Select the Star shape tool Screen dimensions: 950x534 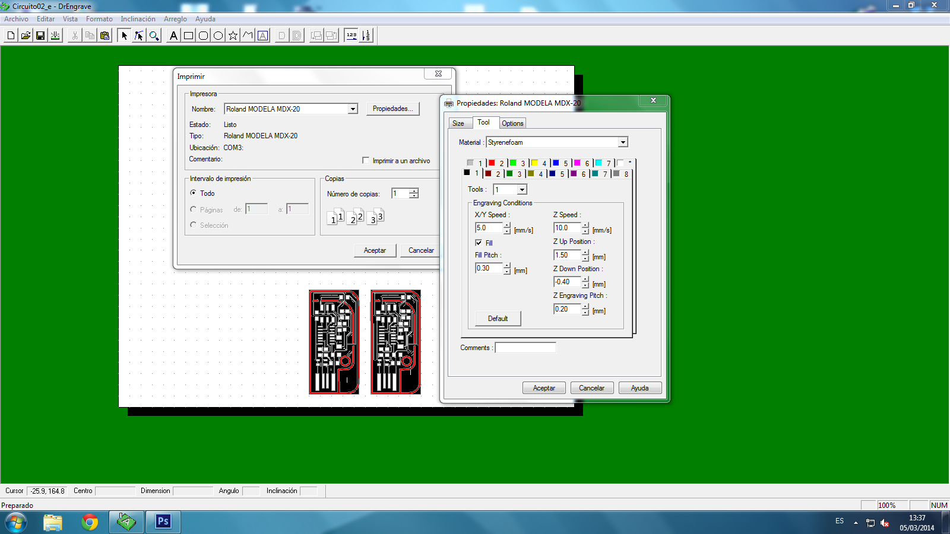(x=233, y=36)
